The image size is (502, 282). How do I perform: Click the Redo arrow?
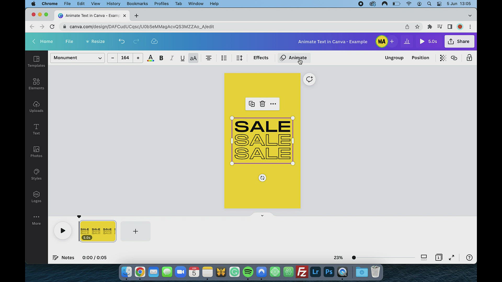[136, 41]
